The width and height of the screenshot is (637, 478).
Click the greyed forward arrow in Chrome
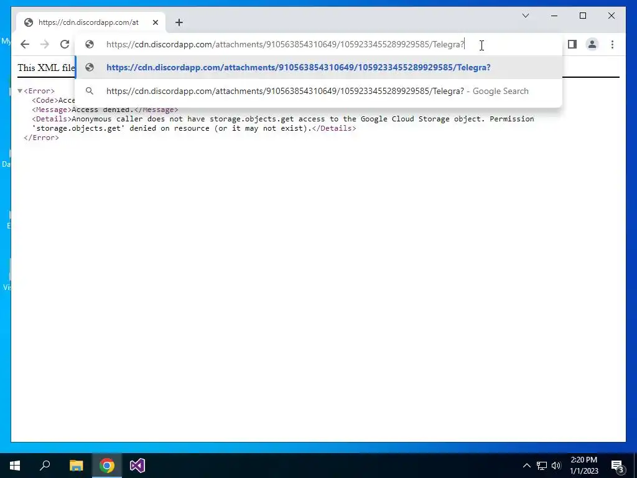[45, 44]
